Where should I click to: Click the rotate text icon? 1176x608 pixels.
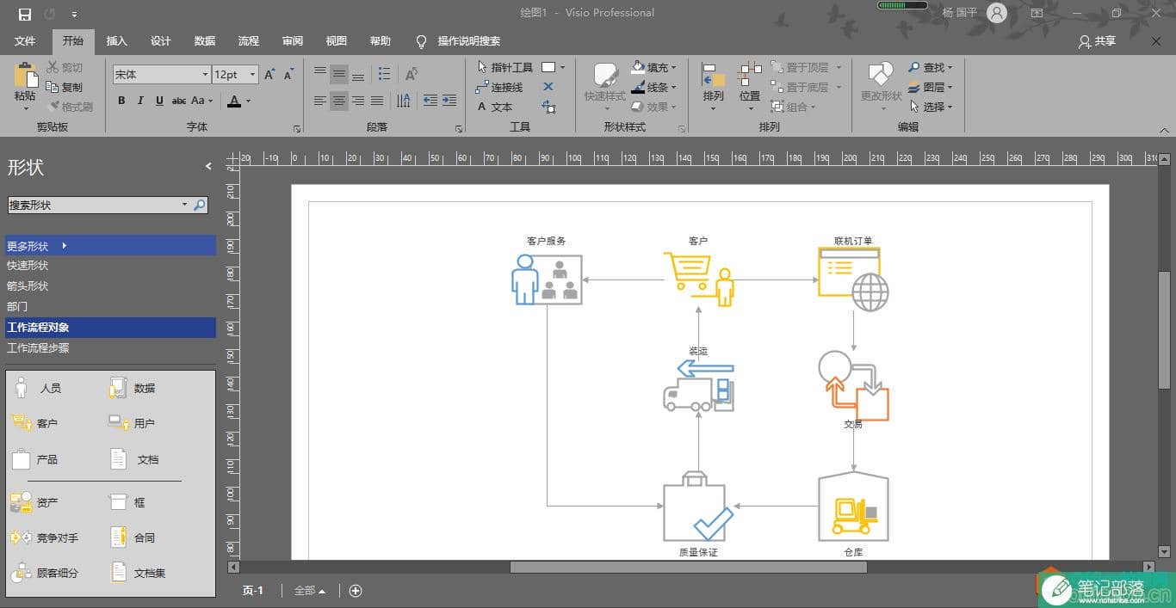pos(412,74)
